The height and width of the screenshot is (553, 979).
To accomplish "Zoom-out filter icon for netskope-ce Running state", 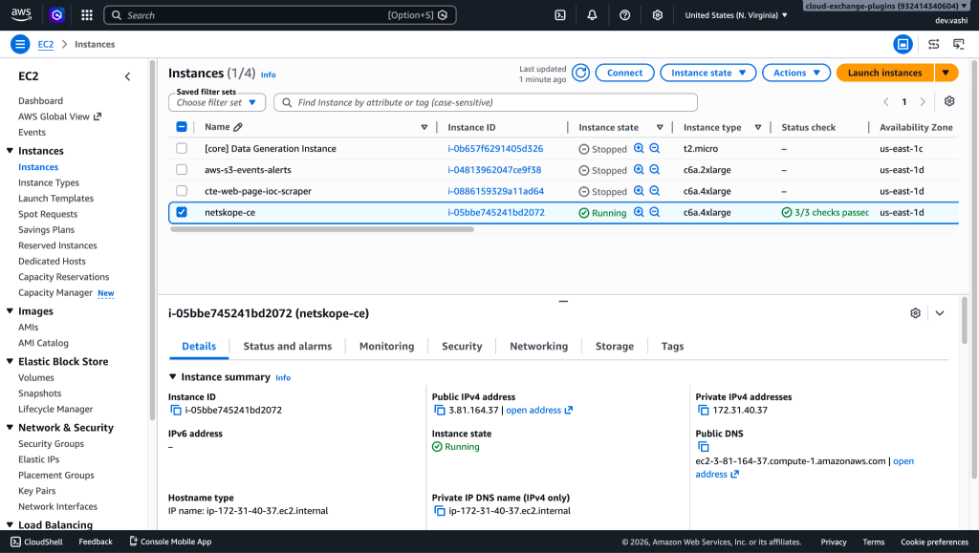I will pos(654,212).
